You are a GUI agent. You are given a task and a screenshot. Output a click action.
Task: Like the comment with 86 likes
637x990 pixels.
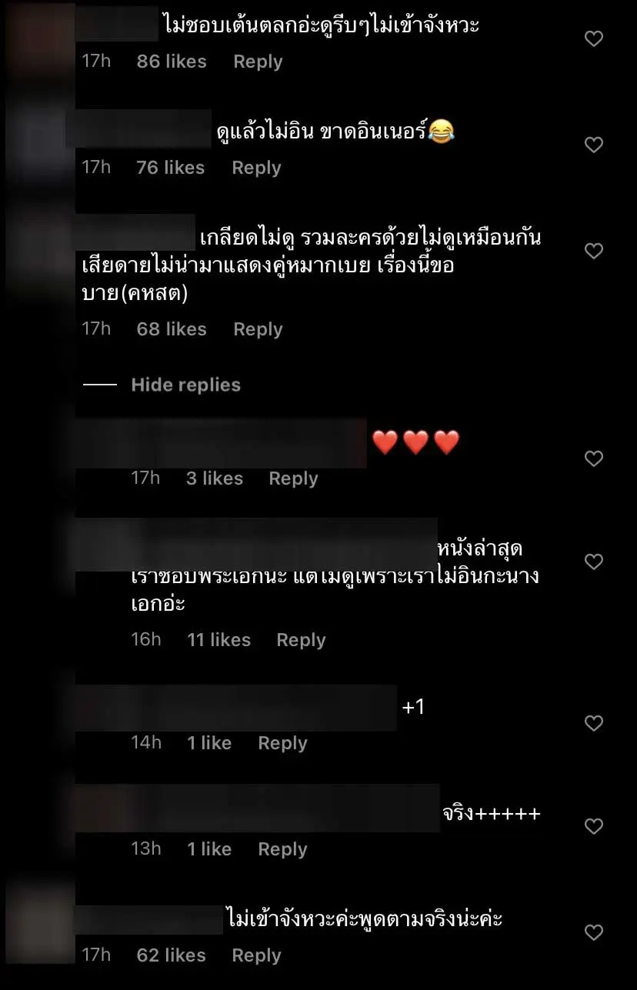point(594,38)
